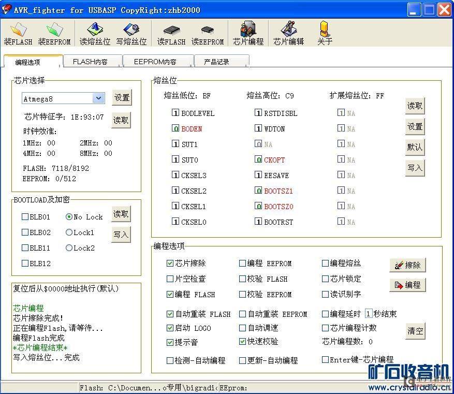Enable the 编程 EEPROM option

click(242, 263)
